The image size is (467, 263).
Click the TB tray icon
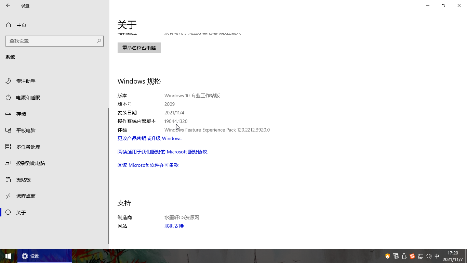coord(396,256)
